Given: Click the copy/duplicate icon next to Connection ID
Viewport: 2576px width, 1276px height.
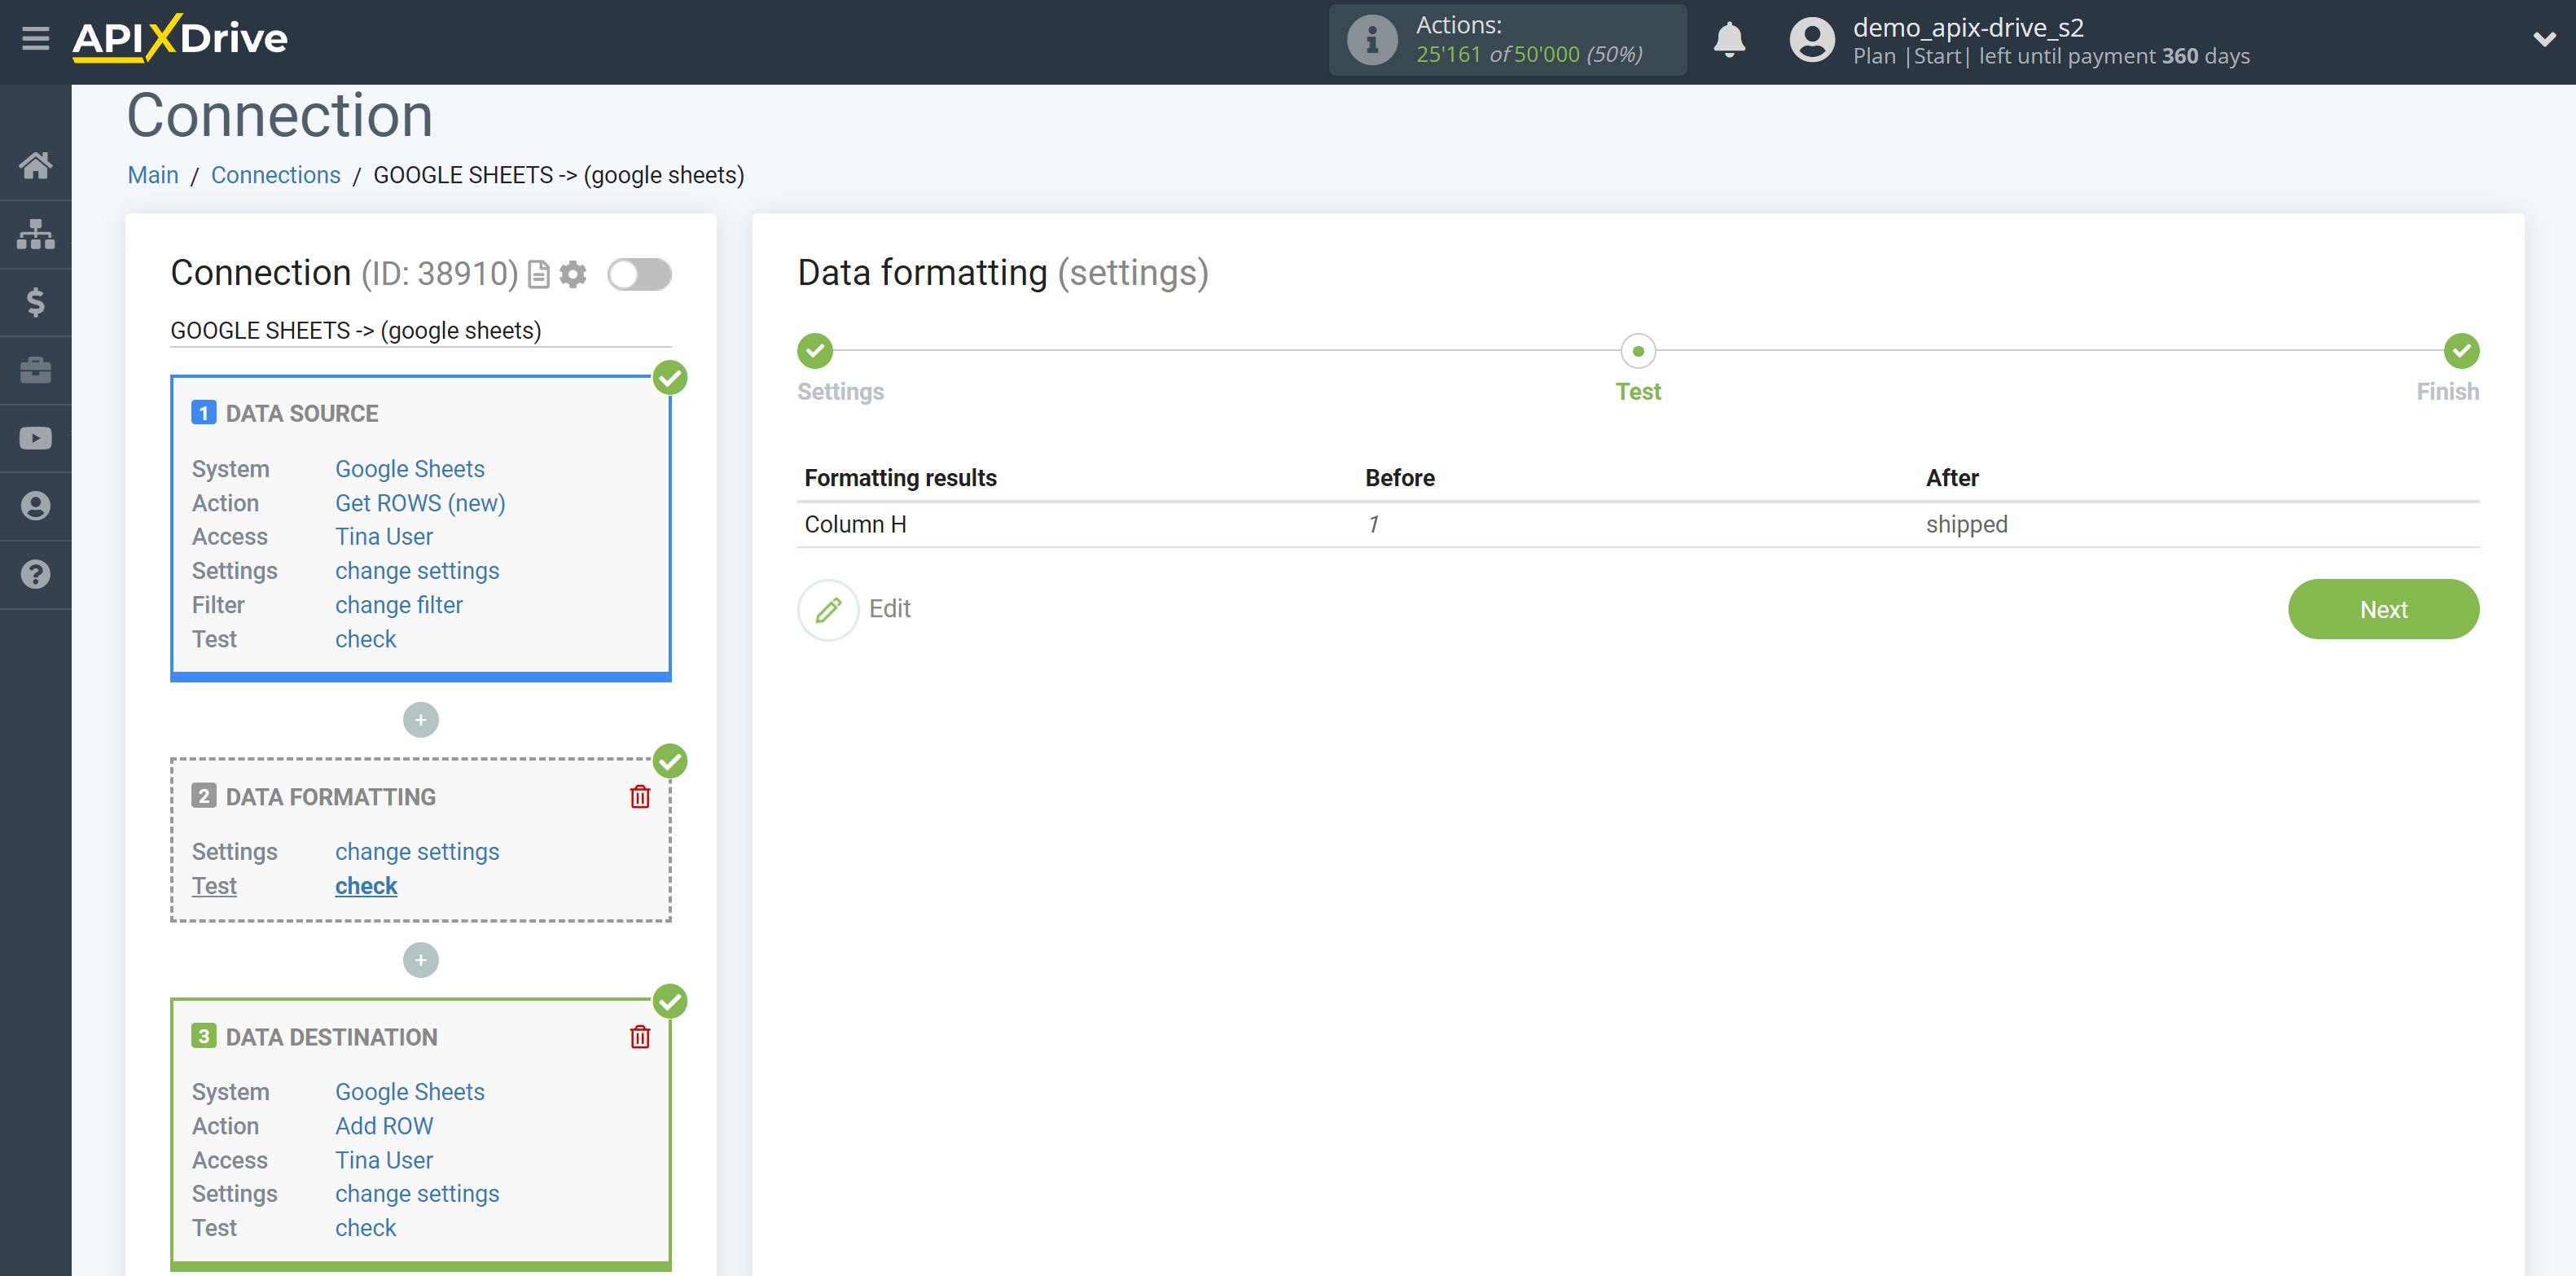Looking at the screenshot, I should tap(538, 274).
